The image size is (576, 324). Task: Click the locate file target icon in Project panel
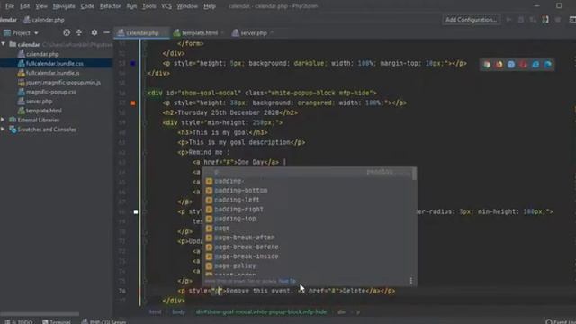[x=67, y=32]
